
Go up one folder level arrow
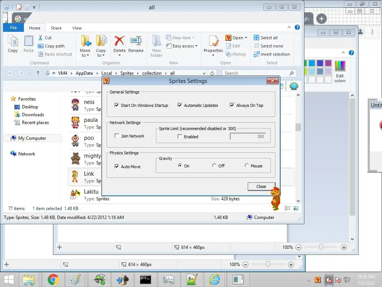(x=38, y=73)
